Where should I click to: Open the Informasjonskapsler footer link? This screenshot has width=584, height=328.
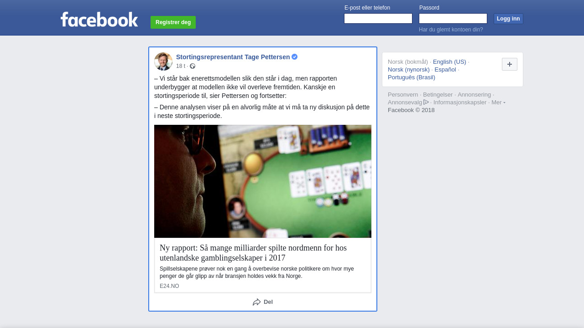(x=460, y=102)
